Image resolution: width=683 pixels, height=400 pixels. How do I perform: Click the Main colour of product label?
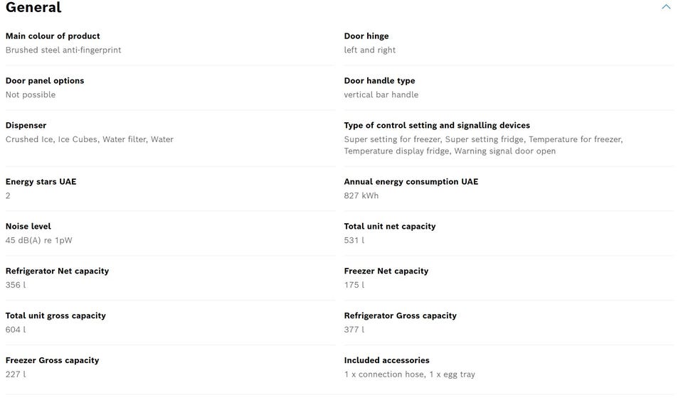53,36
